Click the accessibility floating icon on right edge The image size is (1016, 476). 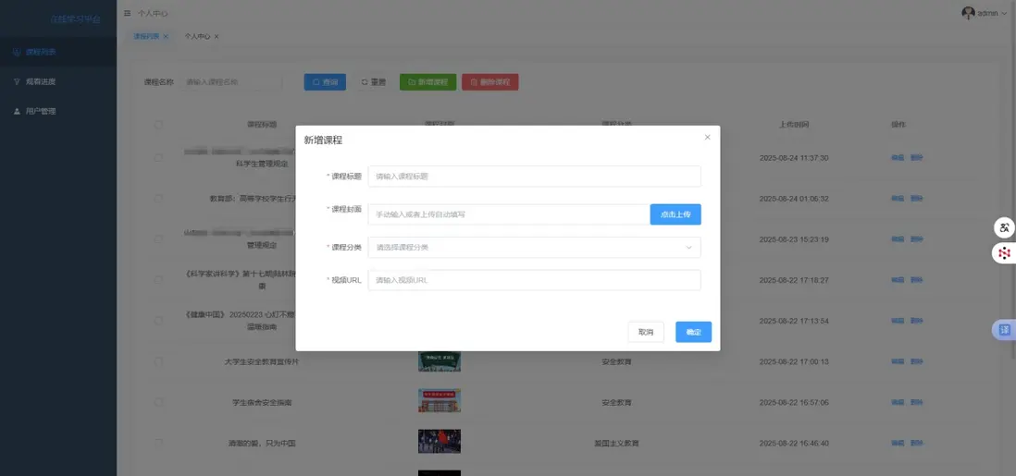pos(1004,228)
